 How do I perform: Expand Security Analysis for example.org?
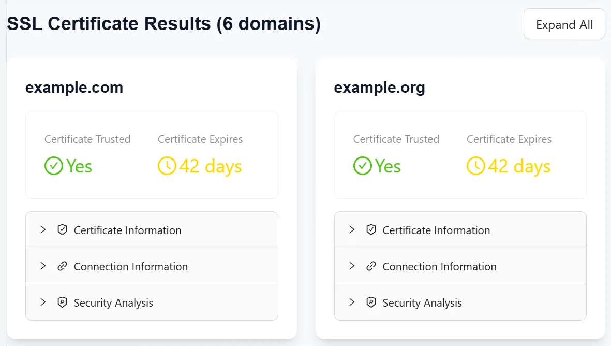(x=422, y=302)
